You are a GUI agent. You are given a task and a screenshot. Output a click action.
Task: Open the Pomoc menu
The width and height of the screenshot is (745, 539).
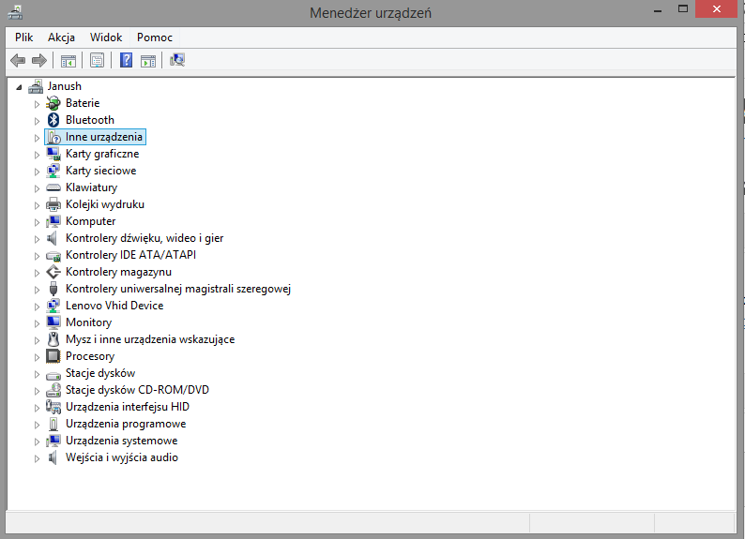pyautogui.click(x=155, y=37)
